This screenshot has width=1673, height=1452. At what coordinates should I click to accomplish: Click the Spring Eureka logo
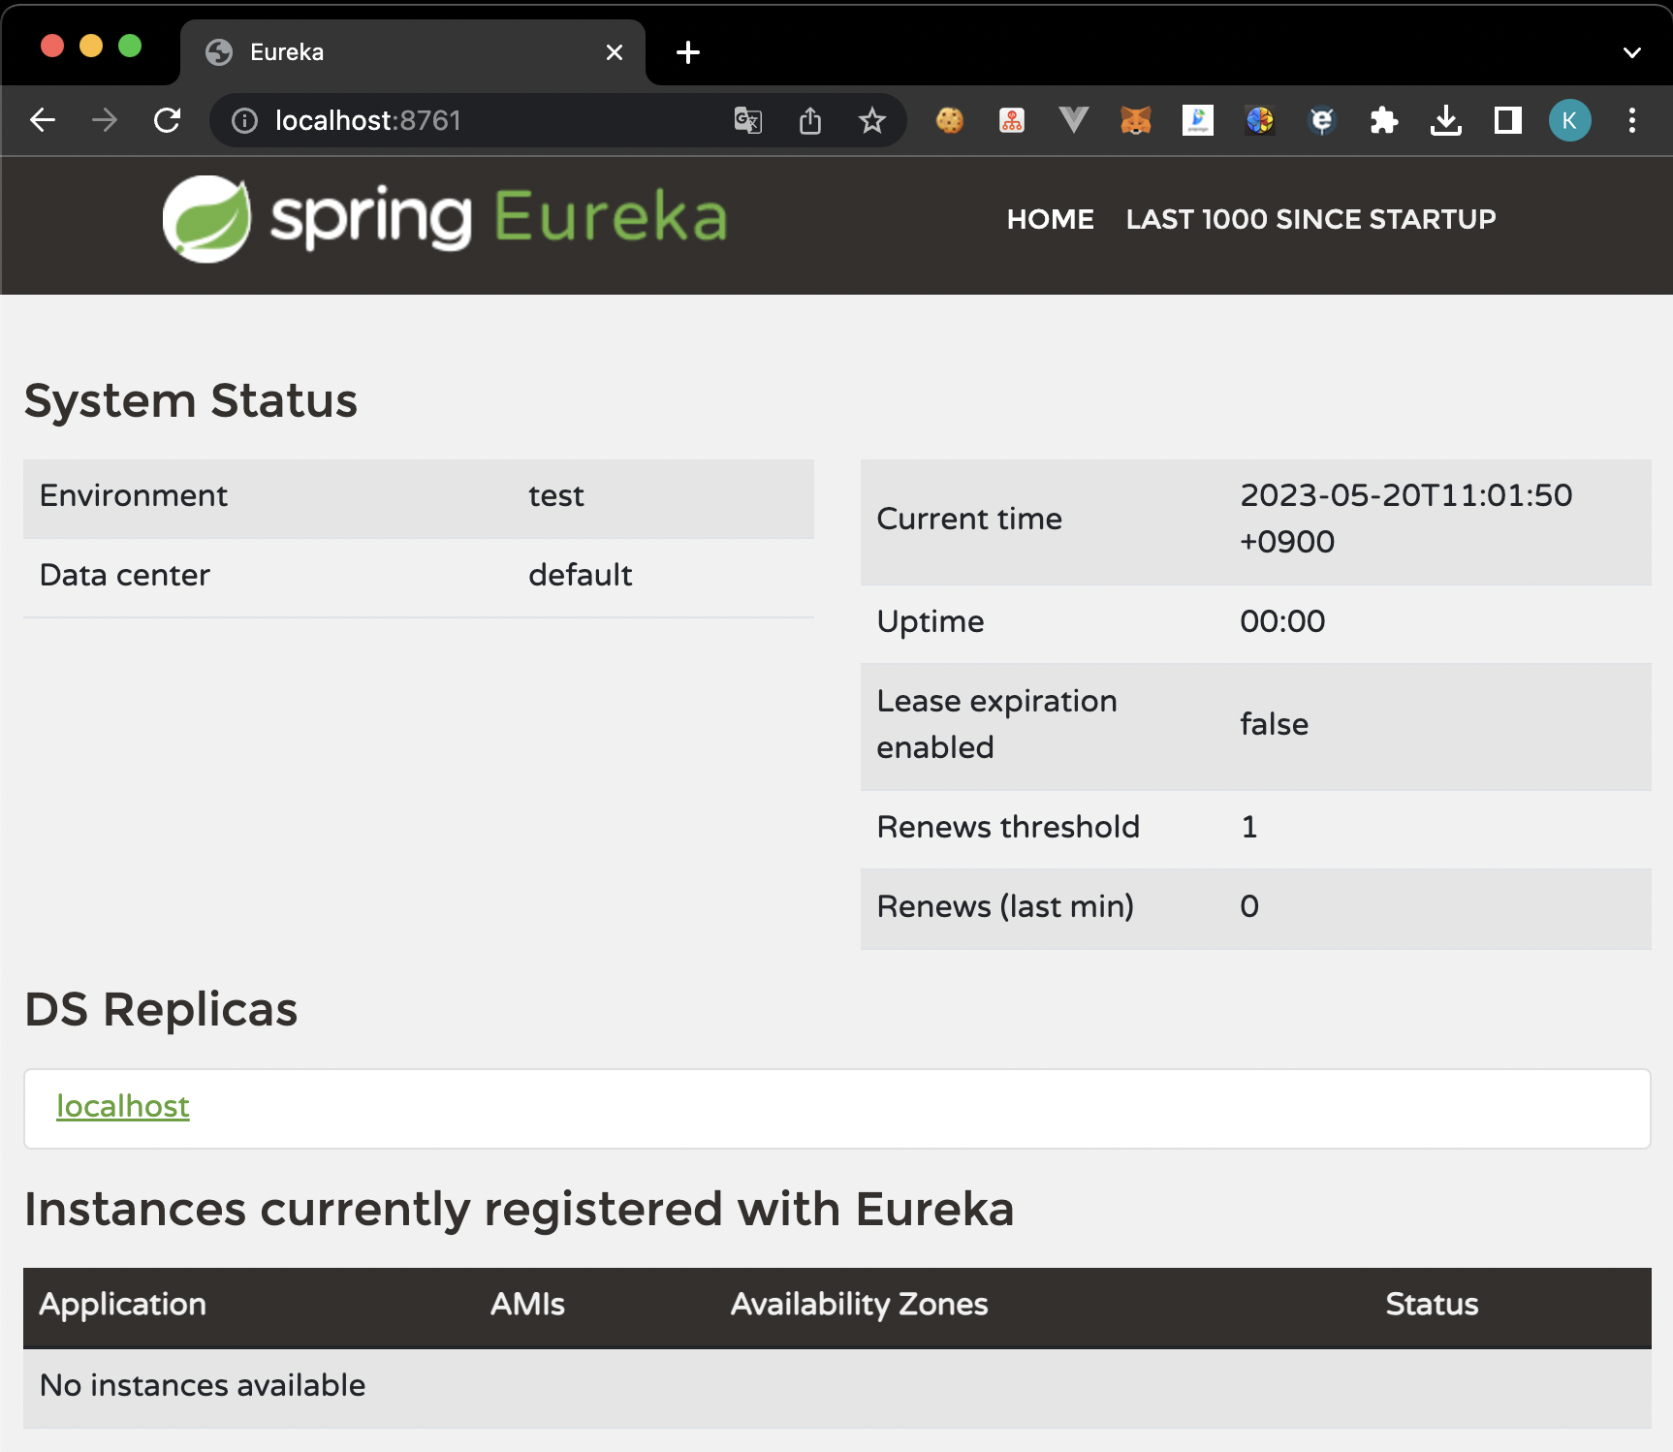445,218
